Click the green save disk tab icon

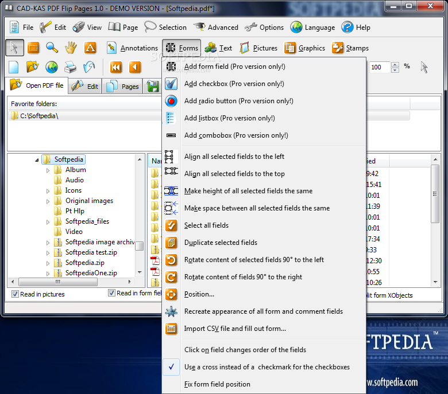click(153, 86)
